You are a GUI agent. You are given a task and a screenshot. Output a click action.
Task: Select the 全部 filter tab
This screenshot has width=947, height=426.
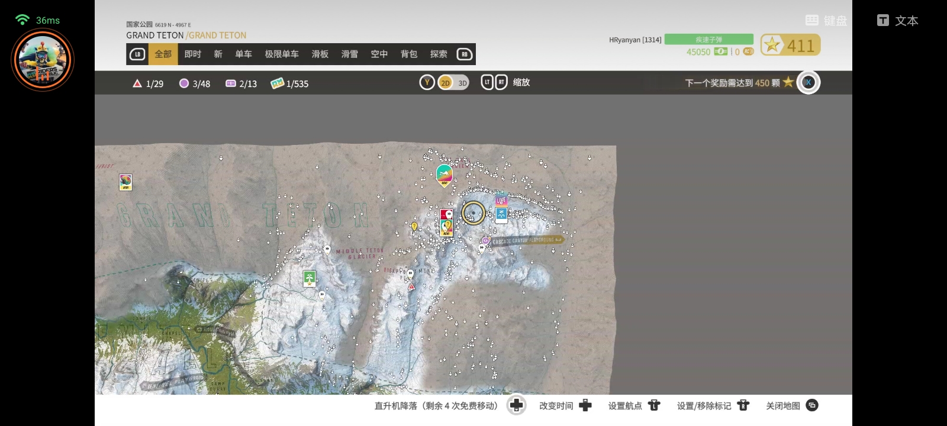tap(163, 54)
